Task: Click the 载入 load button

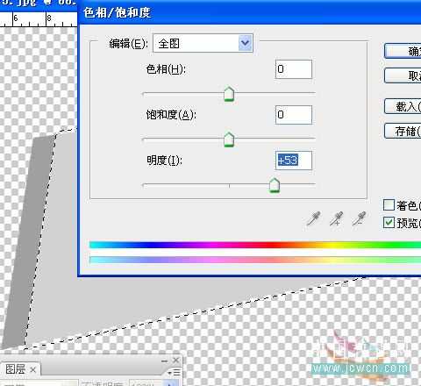Action: point(403,106)
